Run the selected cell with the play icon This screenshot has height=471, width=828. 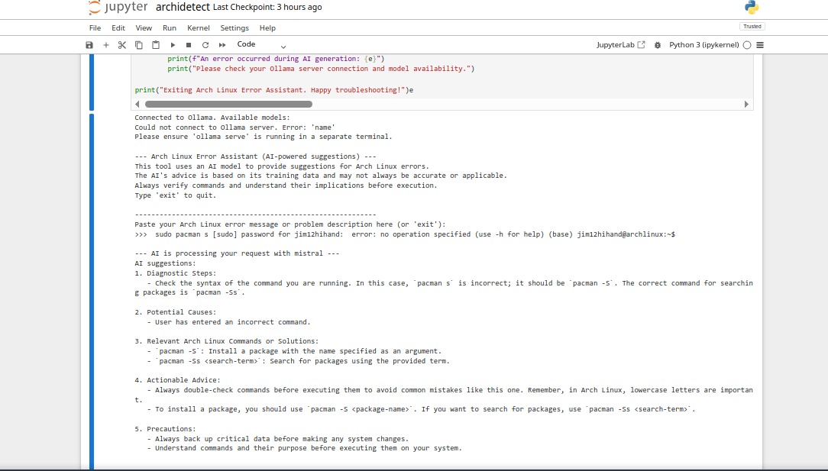(x=173, y=45)
